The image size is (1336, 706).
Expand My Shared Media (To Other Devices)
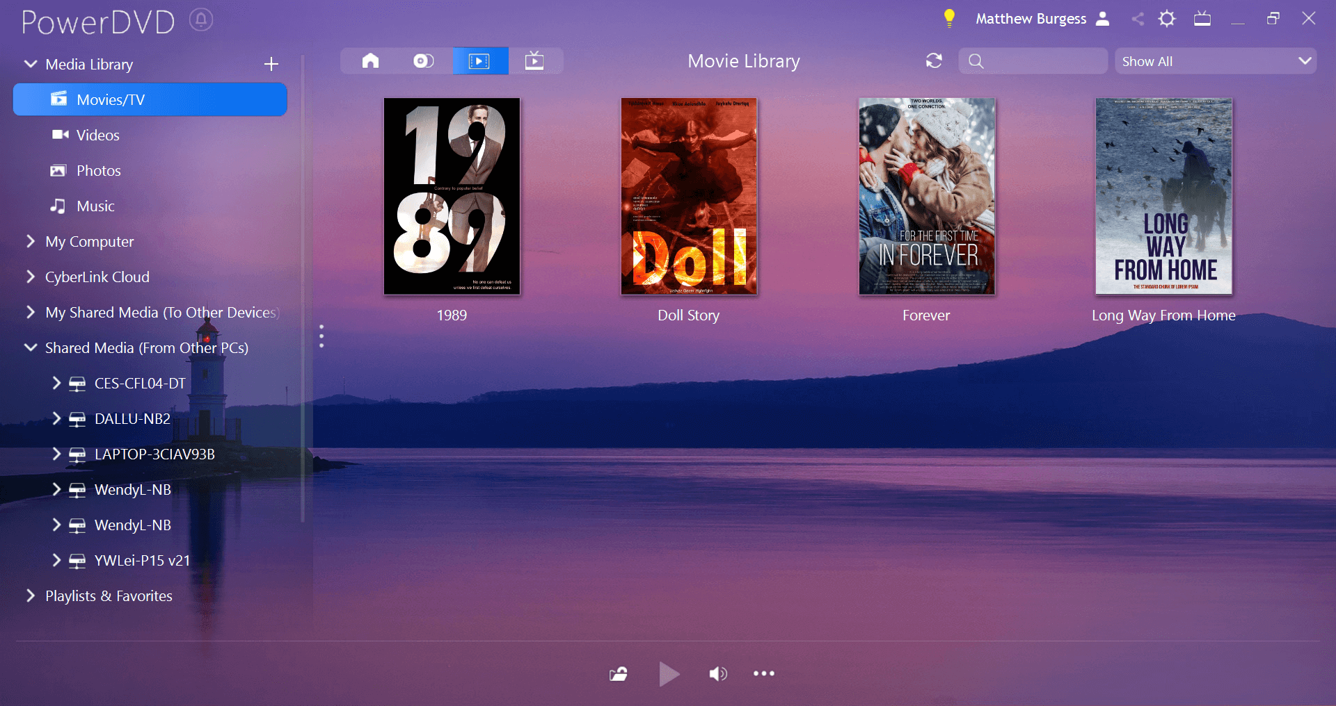point(31,312)
